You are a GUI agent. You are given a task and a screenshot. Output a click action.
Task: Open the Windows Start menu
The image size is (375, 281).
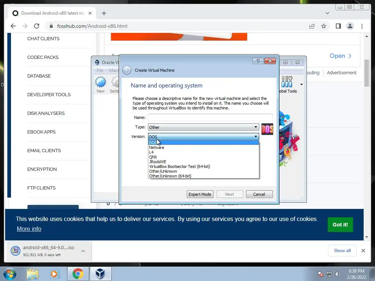coord(10,274)
